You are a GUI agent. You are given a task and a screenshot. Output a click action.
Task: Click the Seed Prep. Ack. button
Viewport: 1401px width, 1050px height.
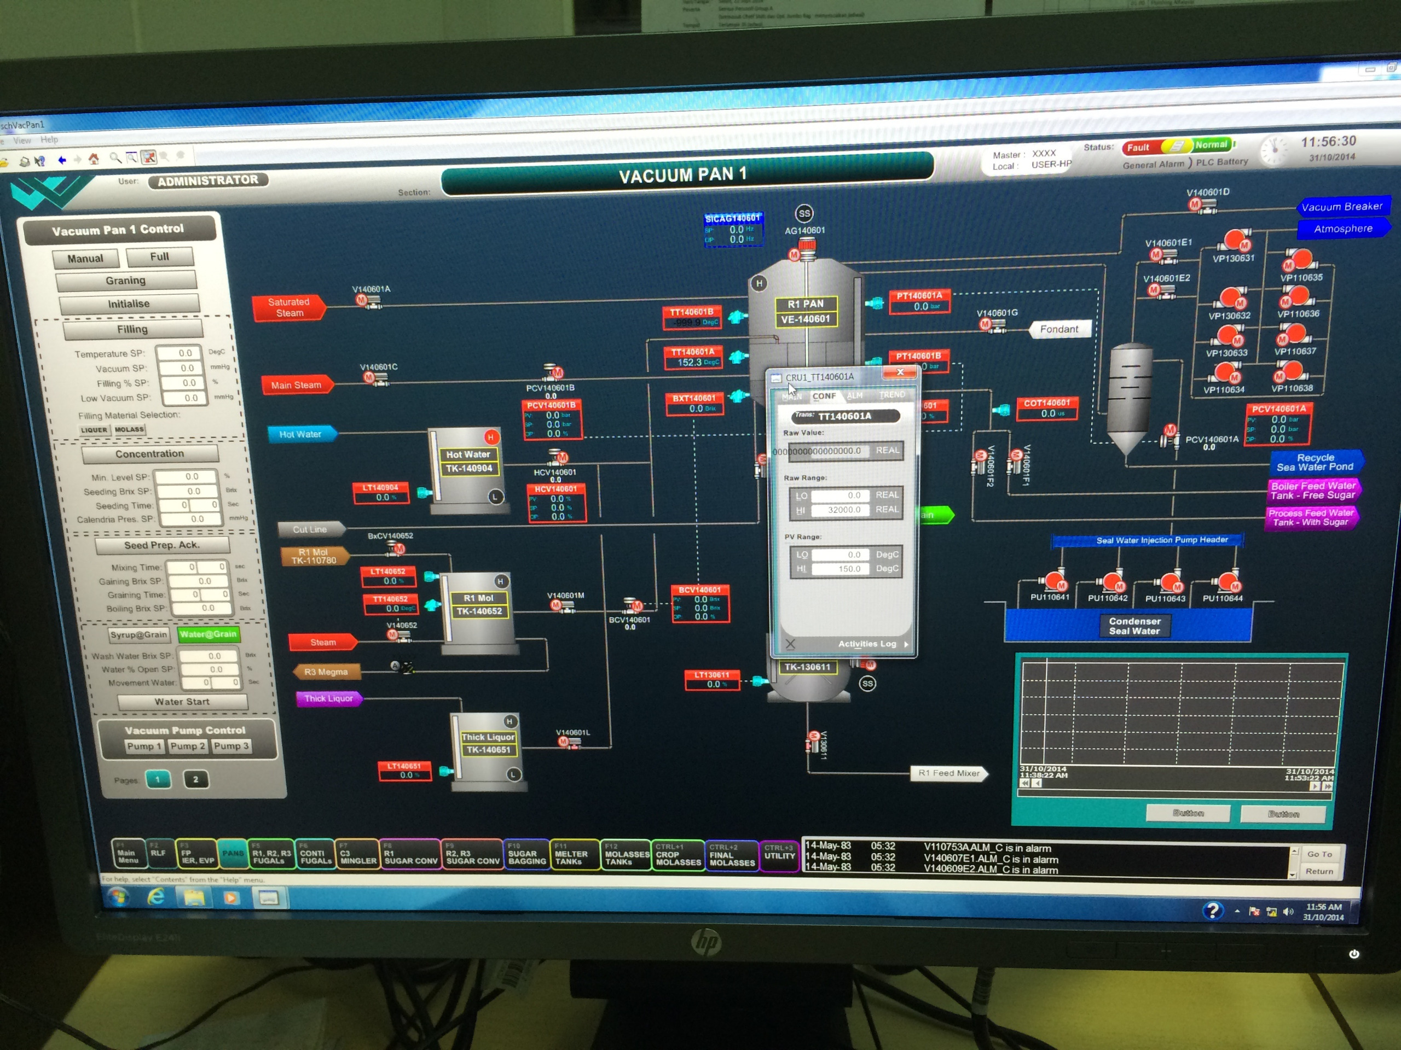(161, 546)
